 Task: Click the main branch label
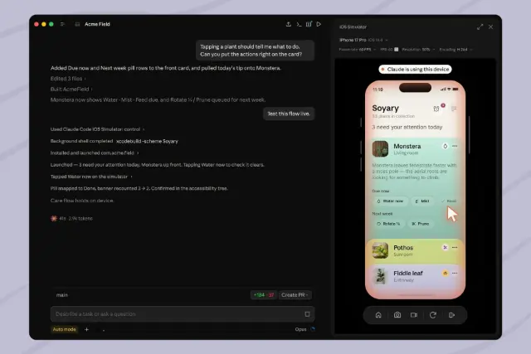click(62, 295)
